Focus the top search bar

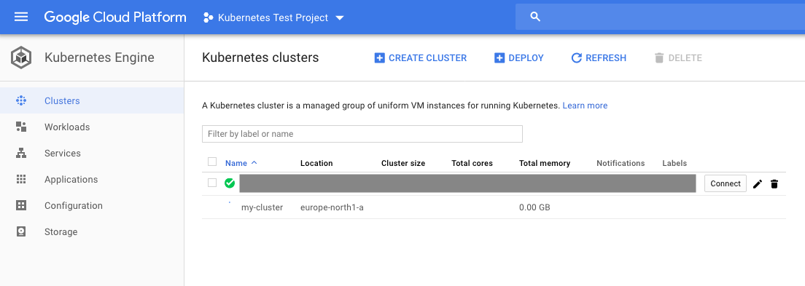(660, 17)
